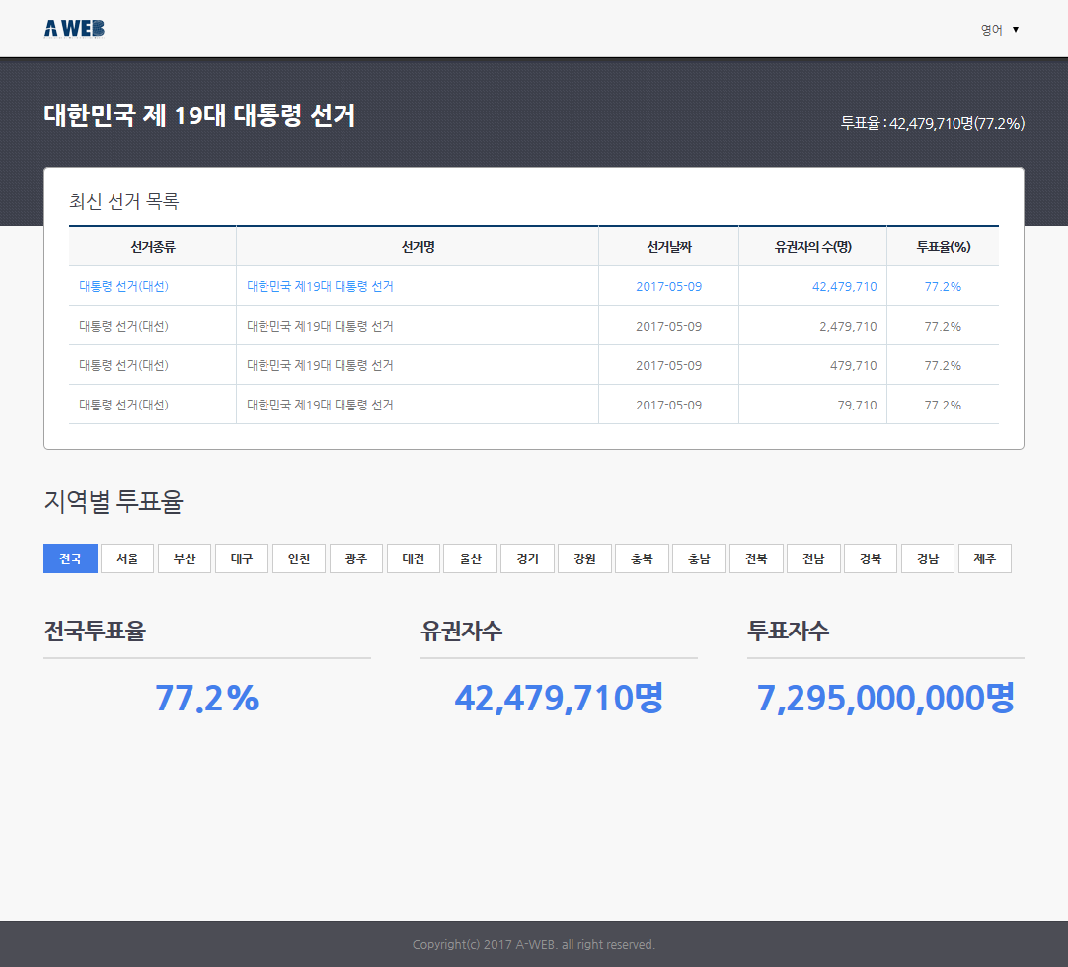Choose the 대구 region tab
1068x967 pixels.
coord(242,558)
